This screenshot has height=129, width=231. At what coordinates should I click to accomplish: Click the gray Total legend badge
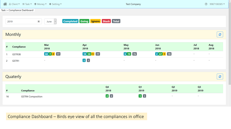point(116,21)
